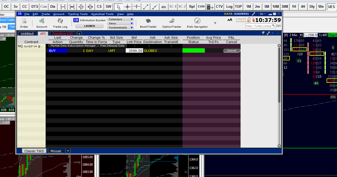This screenshot has height=177, width=337.
Task: Click the Rpl replay button
Action: [192, 6]
